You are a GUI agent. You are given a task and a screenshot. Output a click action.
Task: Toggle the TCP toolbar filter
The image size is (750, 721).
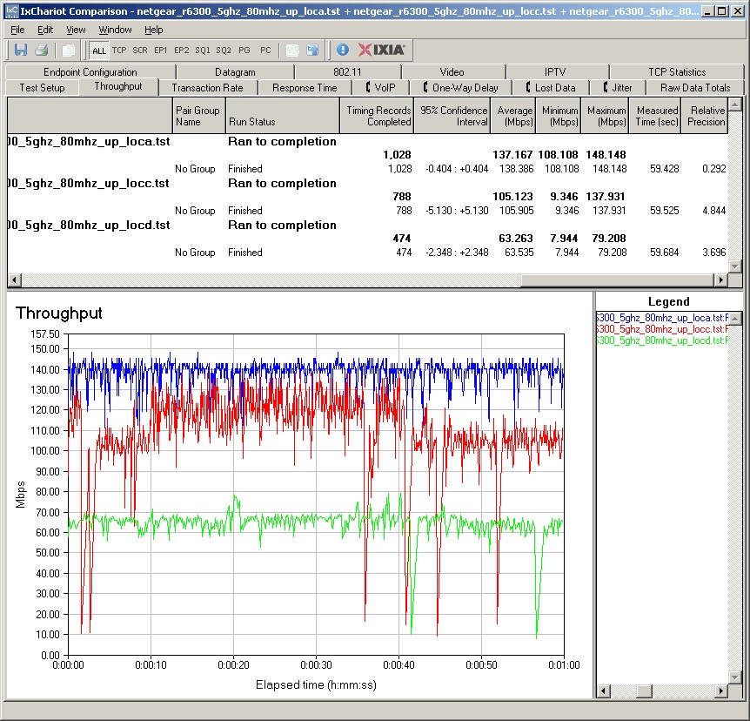click(119, 51)
